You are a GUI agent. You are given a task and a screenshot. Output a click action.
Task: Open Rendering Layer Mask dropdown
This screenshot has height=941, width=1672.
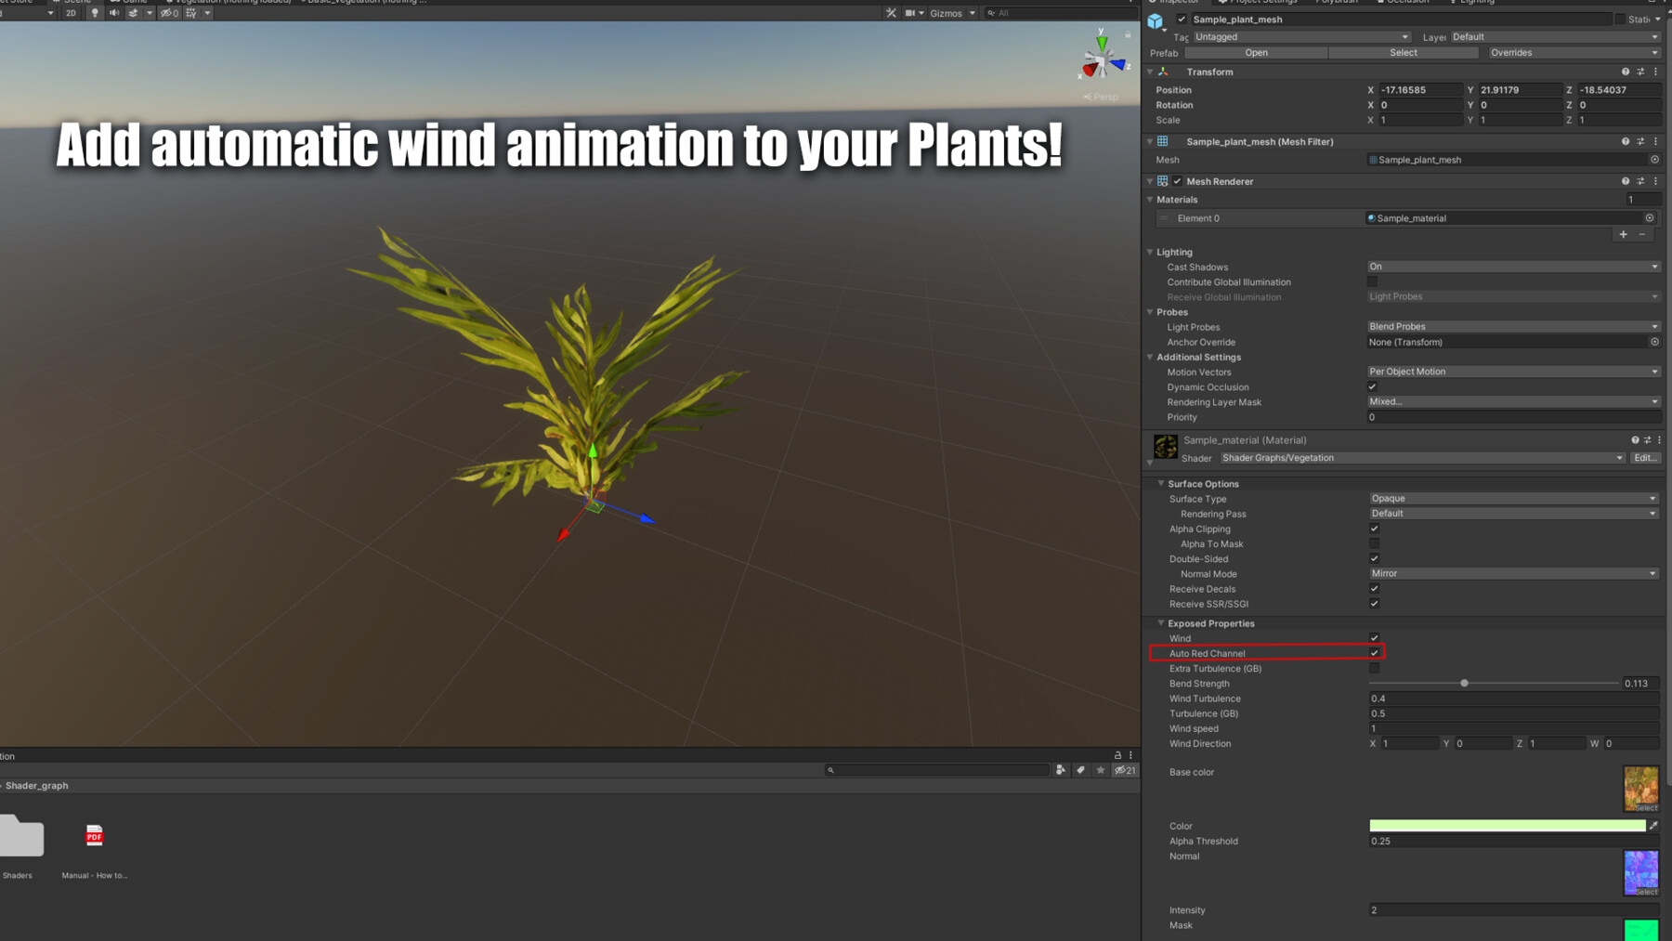click(x=1513, y=402)
